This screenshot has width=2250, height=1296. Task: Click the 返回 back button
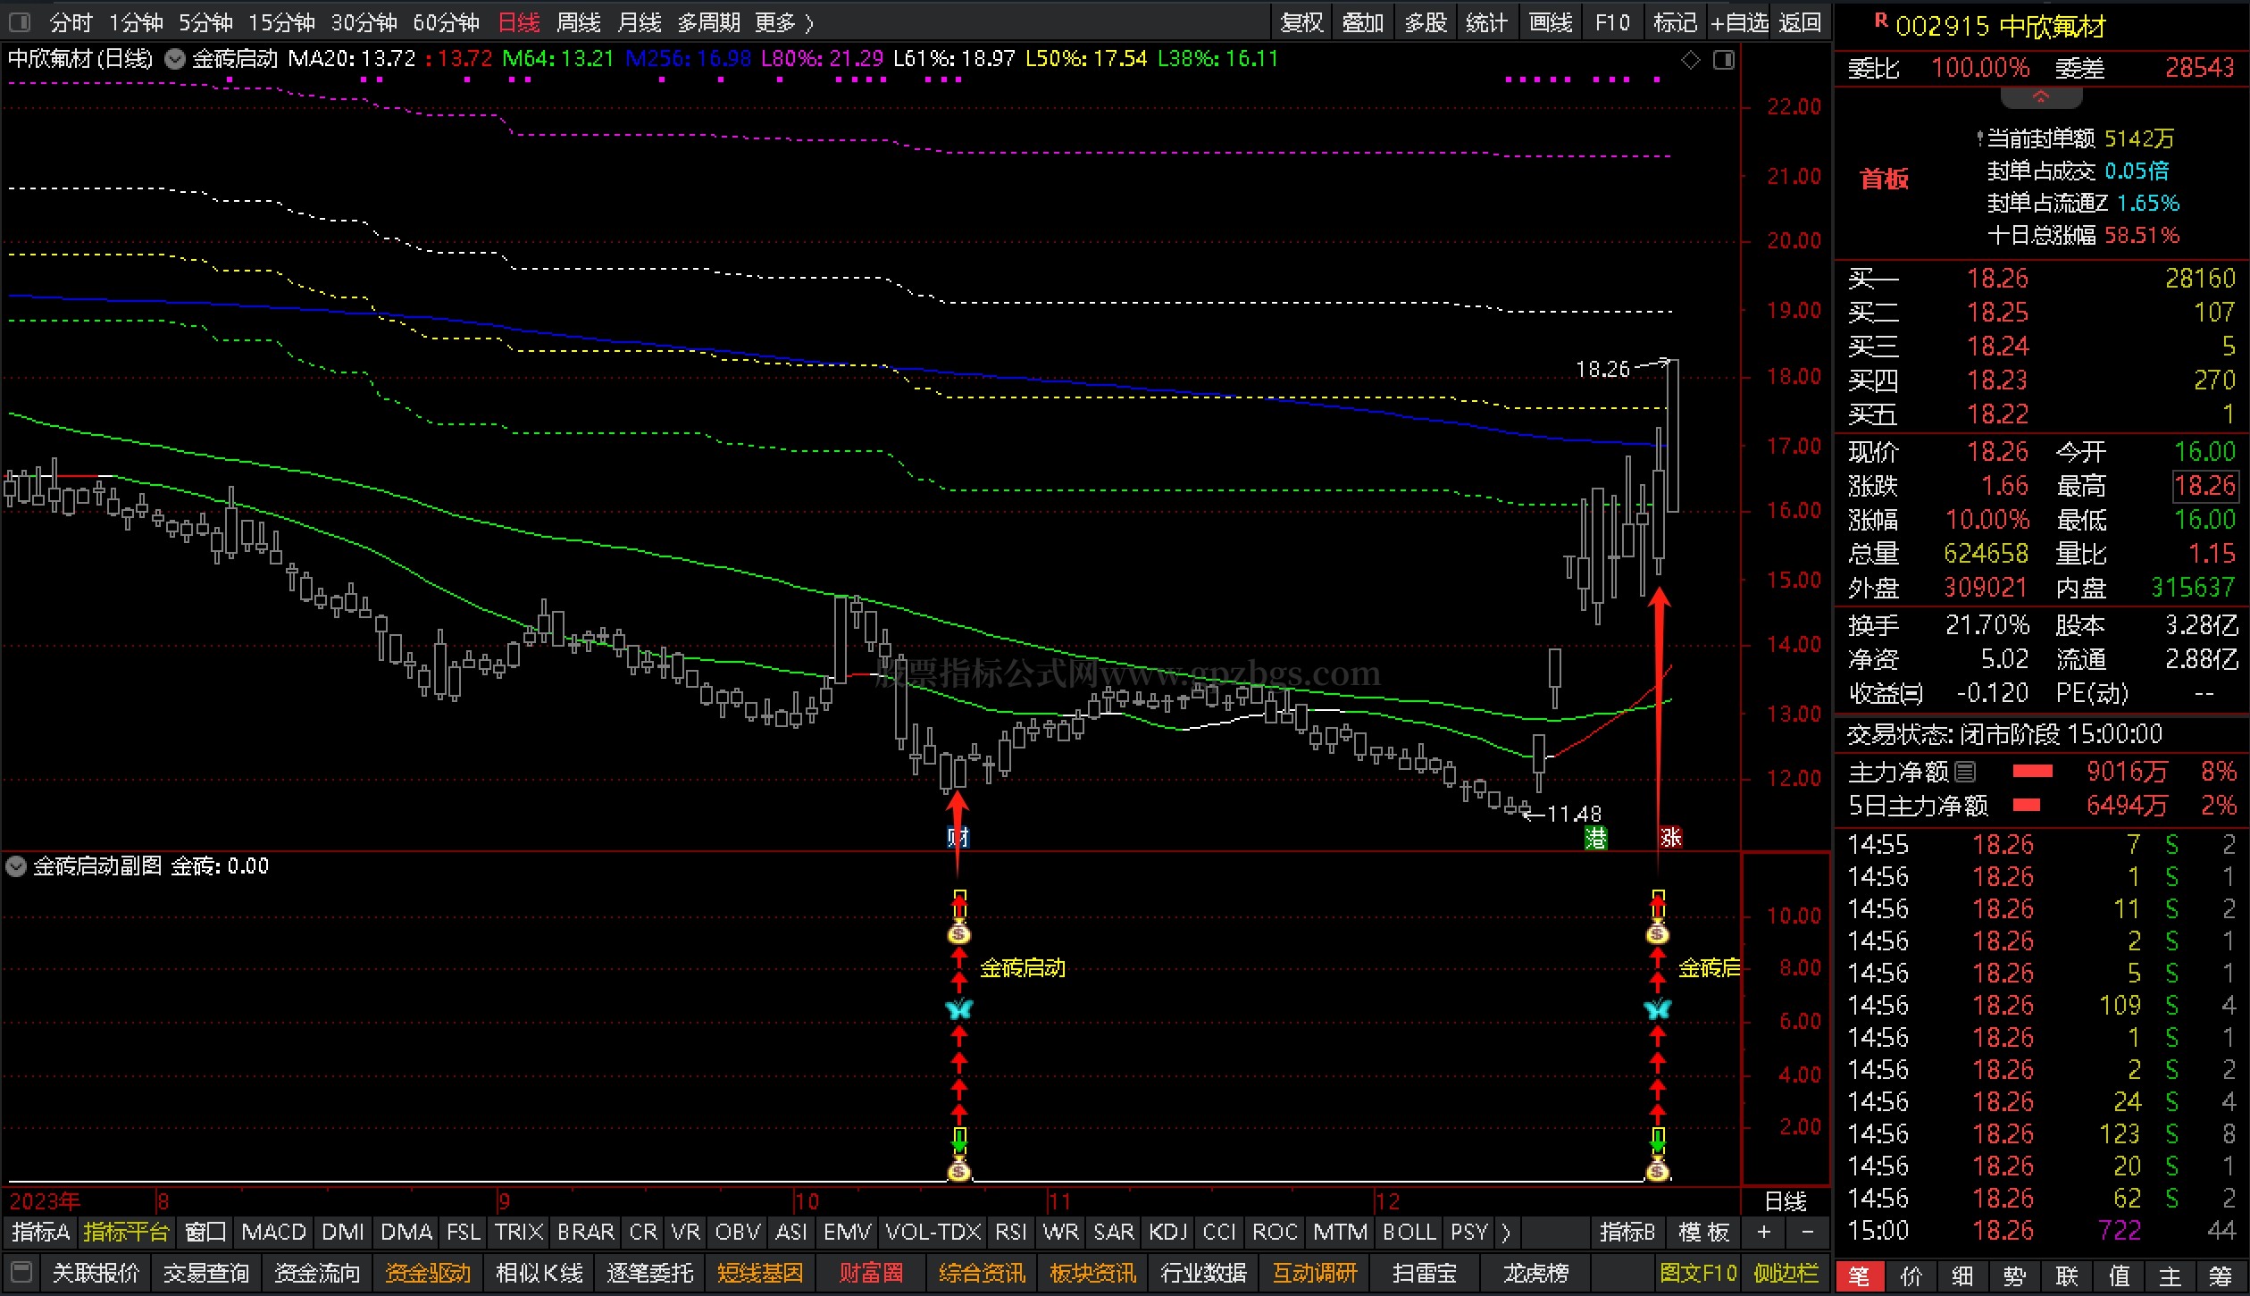point(1800,22)
